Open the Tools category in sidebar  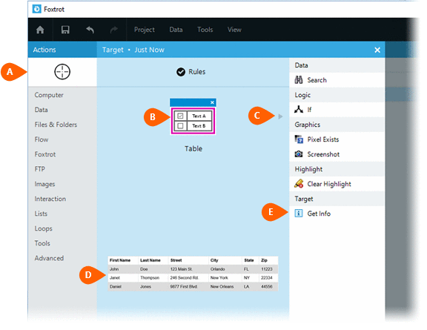42,243
